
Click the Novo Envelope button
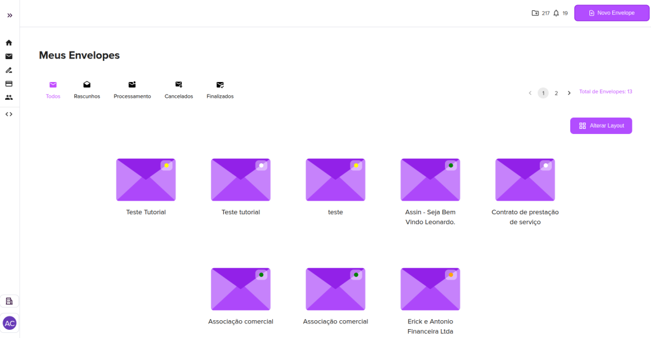coord(612,13)
